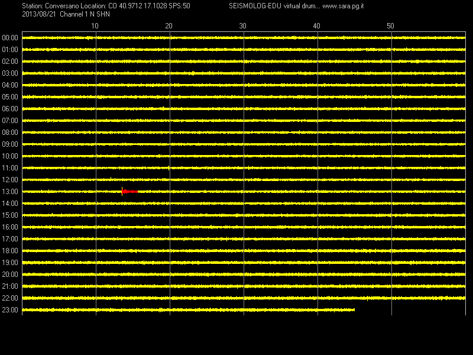Click the 13:00 hour label

click(10, 191)
